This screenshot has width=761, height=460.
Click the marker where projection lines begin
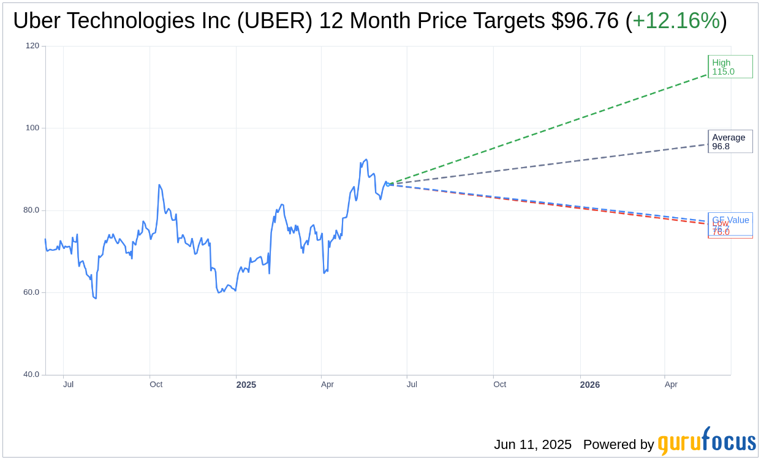tap(388, 184)
